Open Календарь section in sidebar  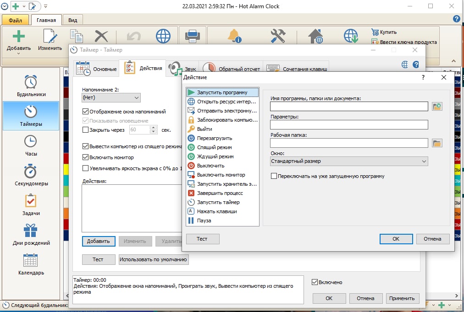click(31, 264)
